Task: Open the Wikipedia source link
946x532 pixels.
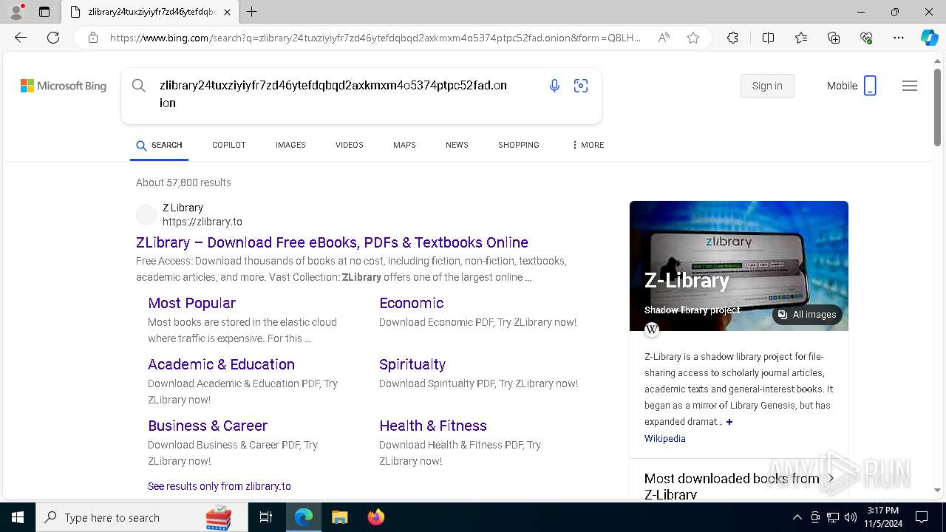Action: click(665, 439)
